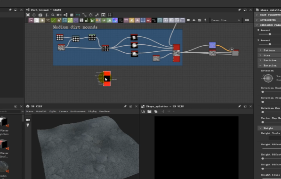
Task: Select the tall red node in the frame
Action: (177, 53)
